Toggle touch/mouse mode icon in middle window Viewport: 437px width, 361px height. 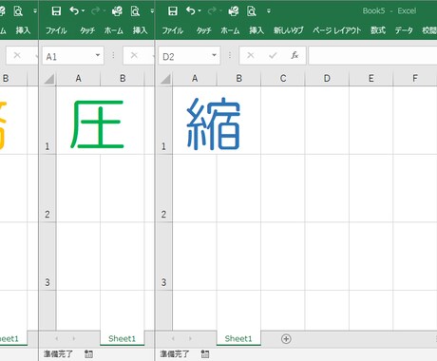click(x=117, y=11)
